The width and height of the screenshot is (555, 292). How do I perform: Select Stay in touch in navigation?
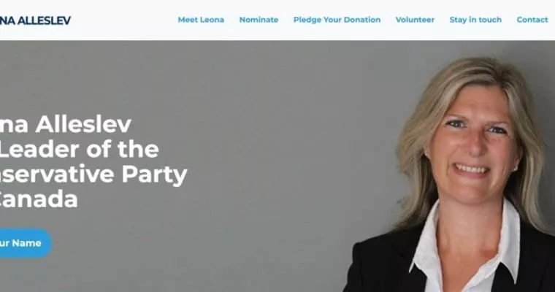(x=475, y=20)
